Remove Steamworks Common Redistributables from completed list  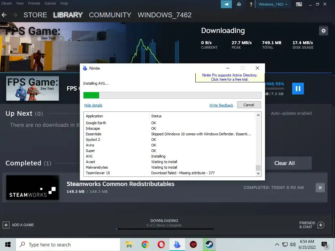(320, 188)
